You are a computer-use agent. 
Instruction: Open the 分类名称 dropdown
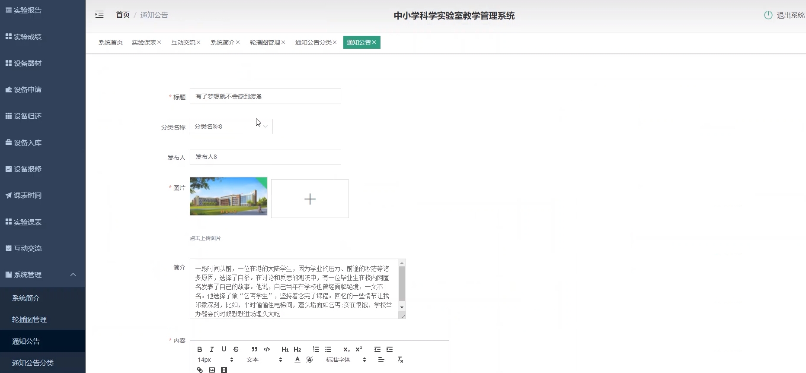click(231, 126)
